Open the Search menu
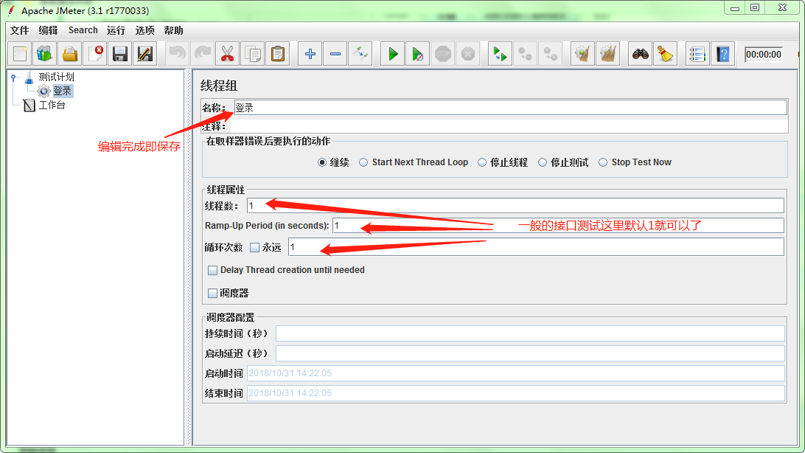Screen dimensions: 805x453 coord(83,30)
